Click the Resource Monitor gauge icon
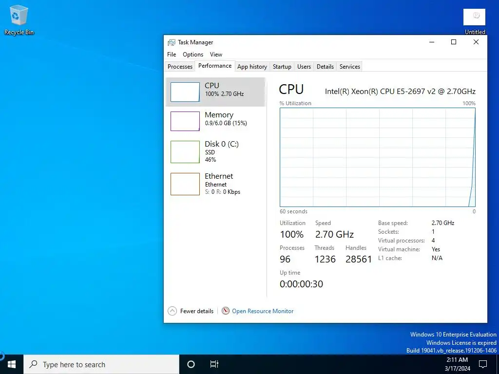499x374 pixels. (225, 311)
